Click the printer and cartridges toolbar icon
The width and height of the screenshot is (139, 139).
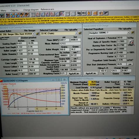(101, 13)
